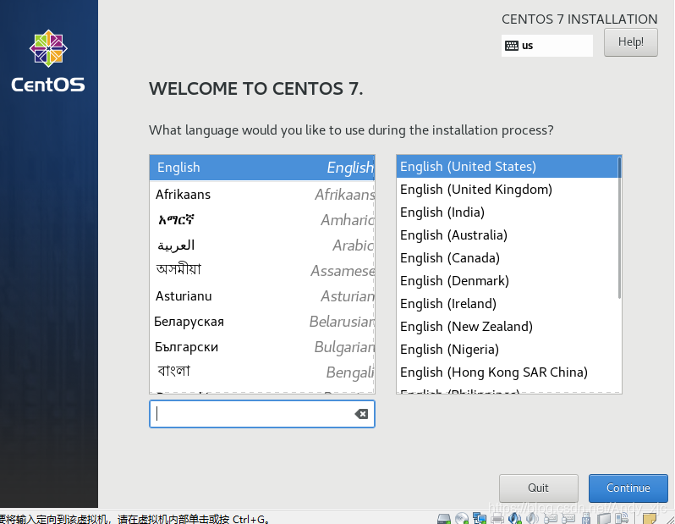Select the Amharic language row

coord(262,220)
